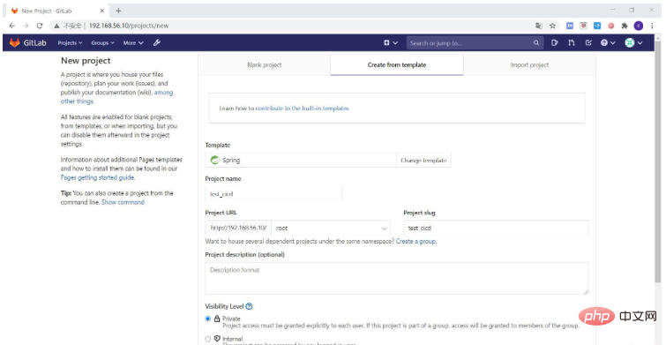Switch to the Import project tab
Viewport: 666px width, 345px height.
(529, 65)
